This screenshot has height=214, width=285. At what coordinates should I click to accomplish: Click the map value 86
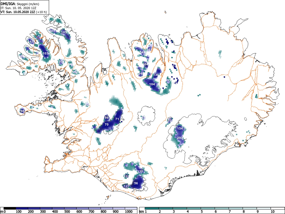click(107, 118)
